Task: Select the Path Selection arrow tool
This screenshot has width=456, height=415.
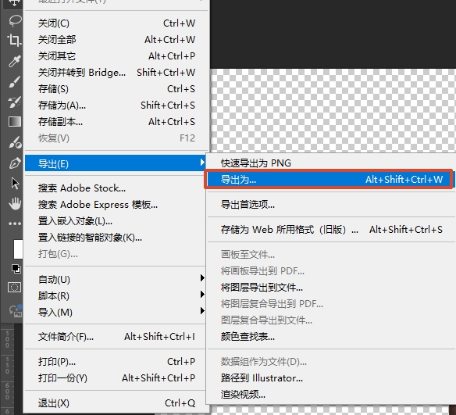Action: [x=15, y=184]
